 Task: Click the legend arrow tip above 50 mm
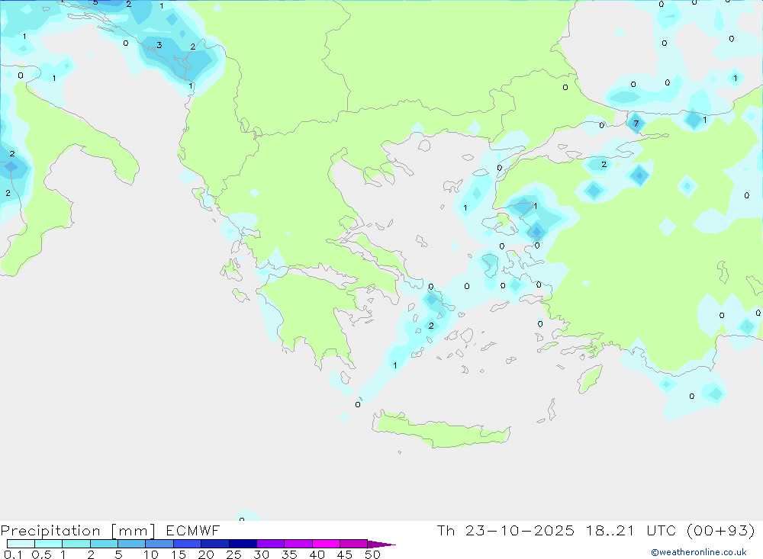pyautogui.click(x=381, y=545)
